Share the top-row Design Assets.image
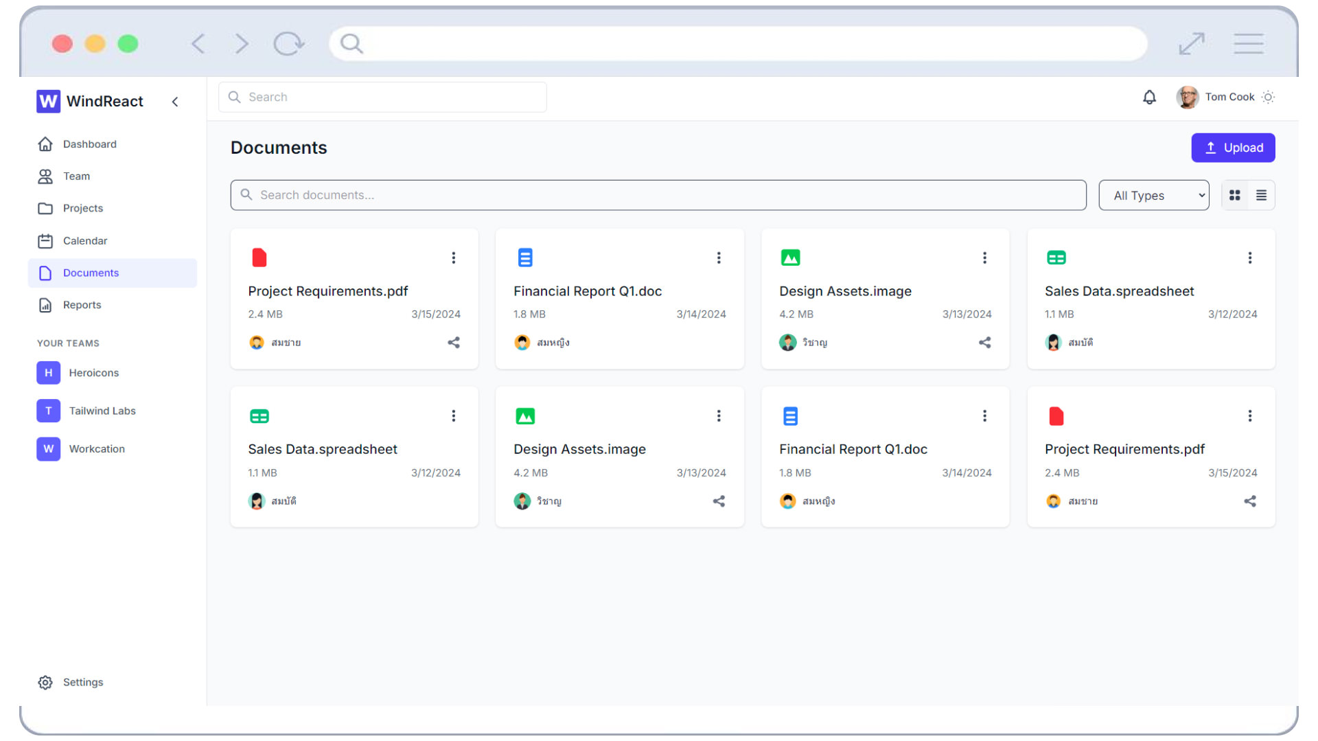 click(984, 343)
